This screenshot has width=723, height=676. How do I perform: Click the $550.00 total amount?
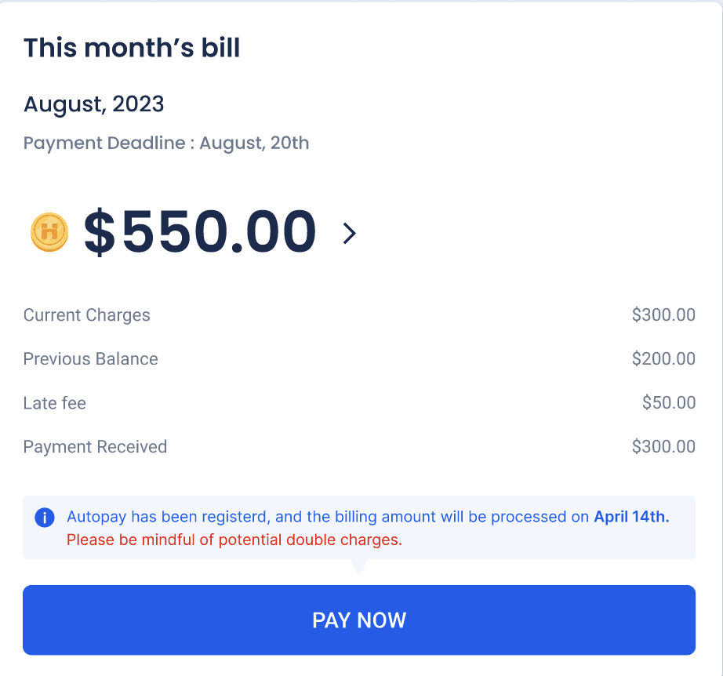(200, 233)
